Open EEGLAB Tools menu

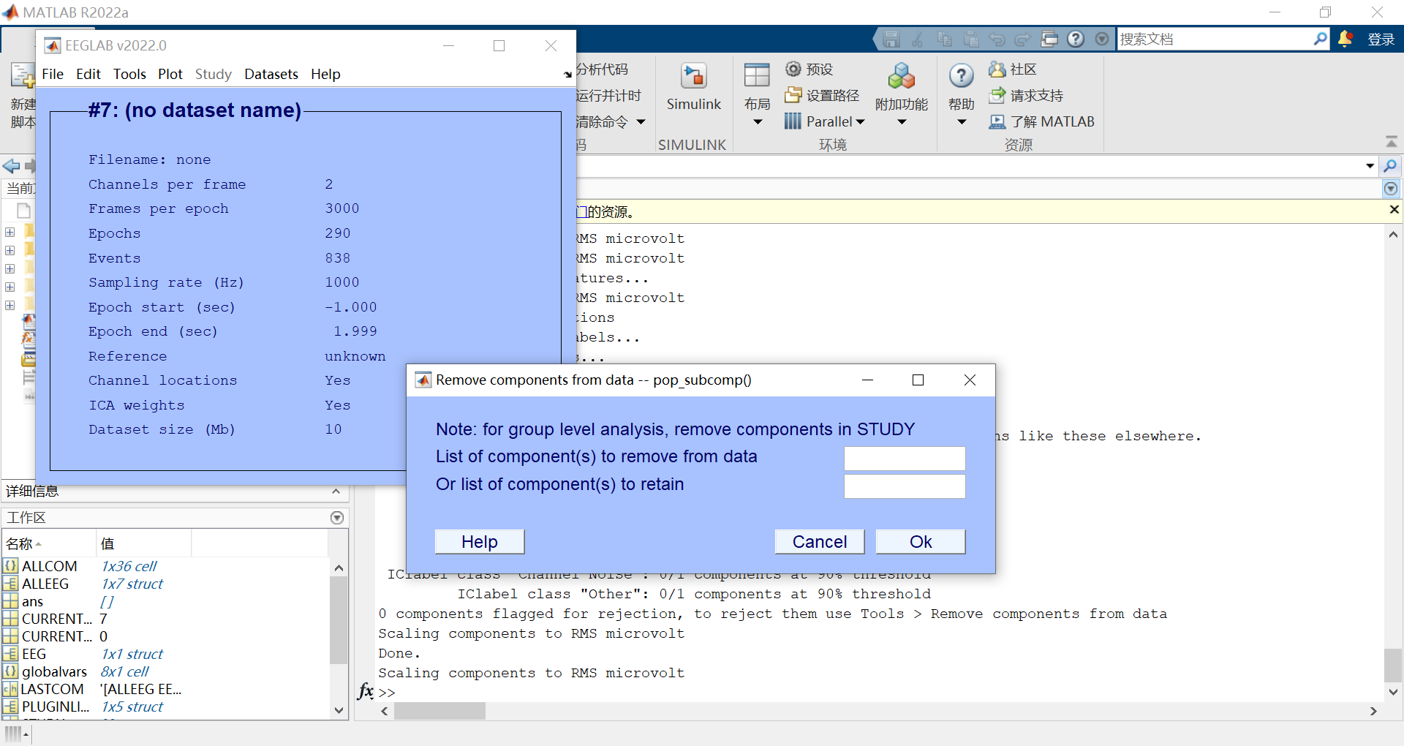tap(129, 74)
